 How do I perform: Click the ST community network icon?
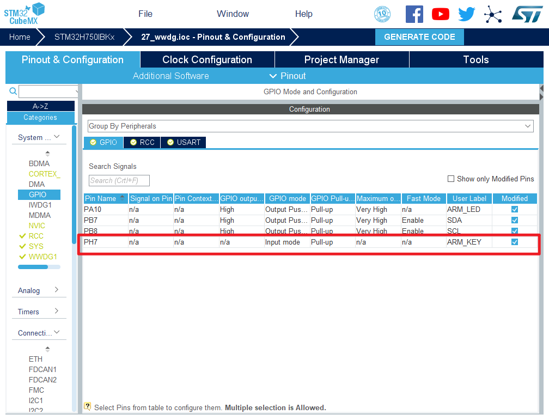[493, 14]
